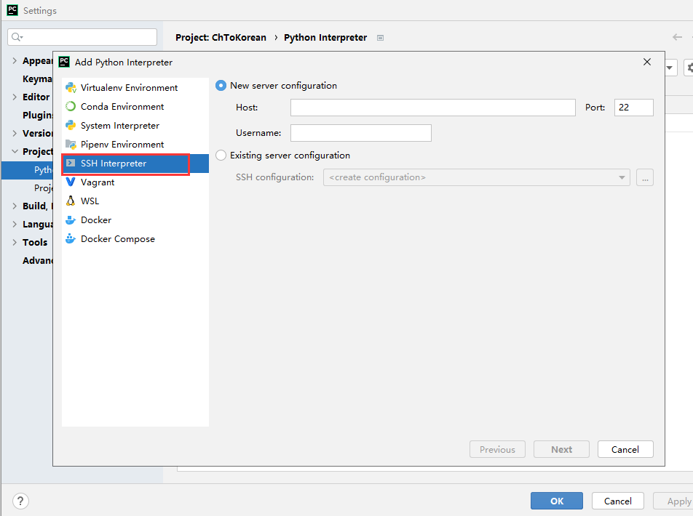Click the PyCharm icon in Add Python Interpreter title
693x516 pixels.
pos(64,62)
